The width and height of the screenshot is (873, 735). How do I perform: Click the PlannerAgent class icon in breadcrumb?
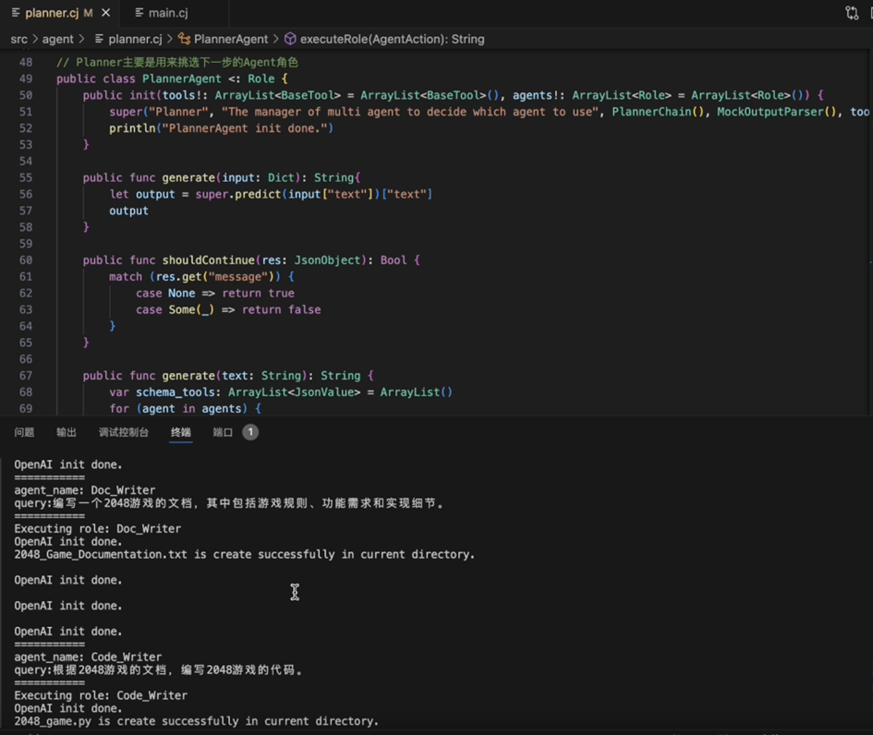coord(184,39)
